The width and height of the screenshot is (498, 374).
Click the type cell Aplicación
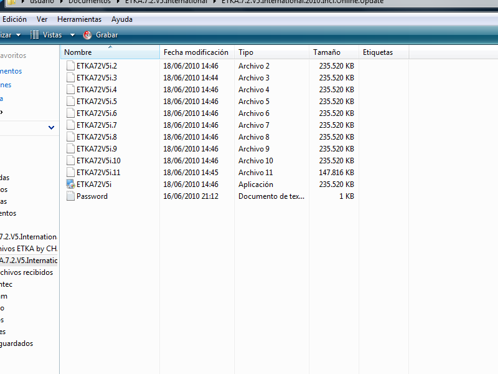click(256, 185)
